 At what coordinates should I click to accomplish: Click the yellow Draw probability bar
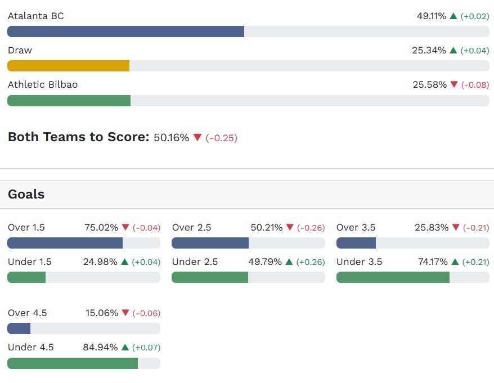tap(68, 66)
